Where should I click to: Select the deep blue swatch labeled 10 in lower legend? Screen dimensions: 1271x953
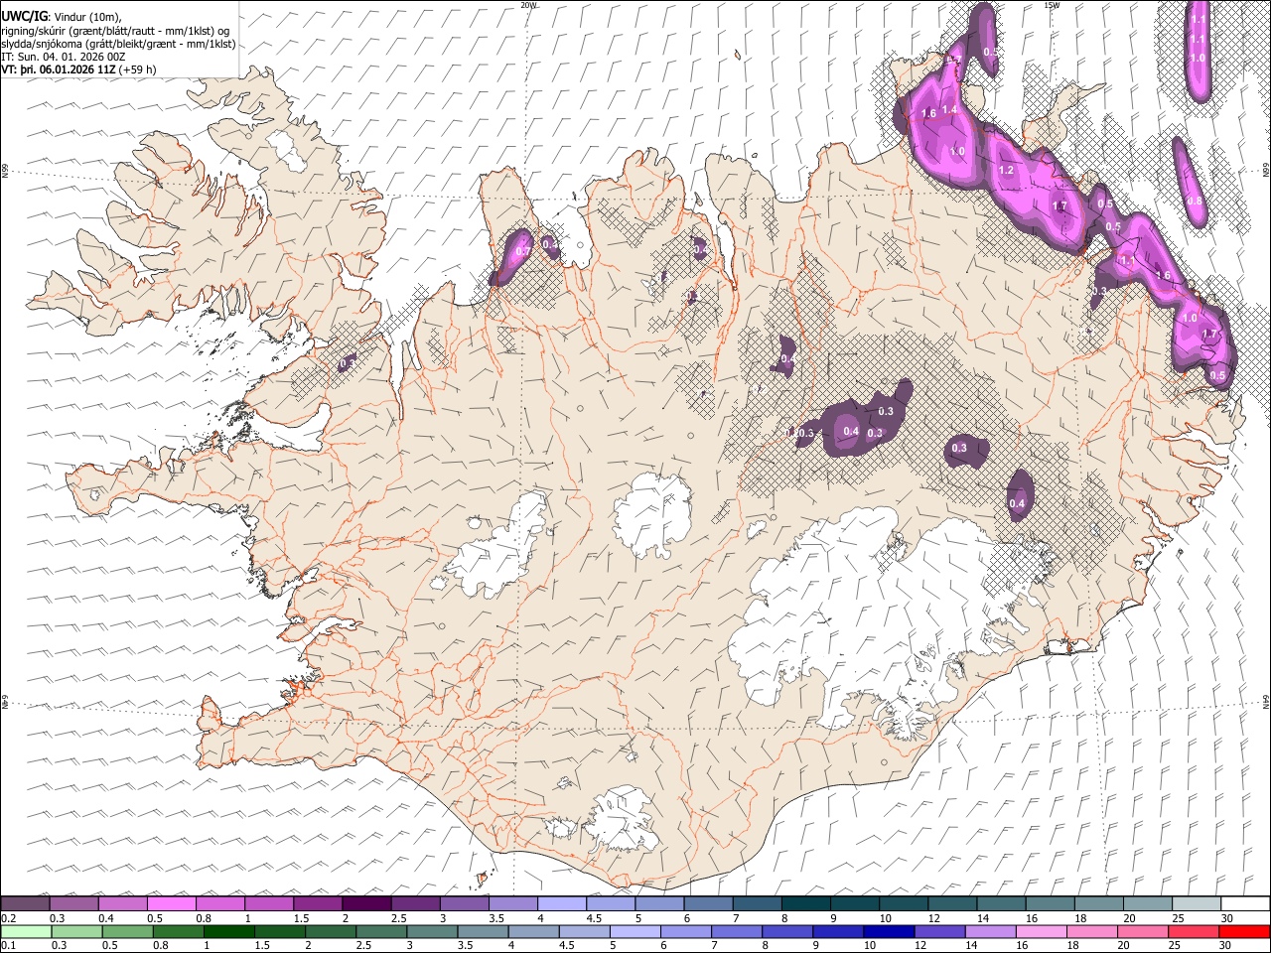(890, 931)
